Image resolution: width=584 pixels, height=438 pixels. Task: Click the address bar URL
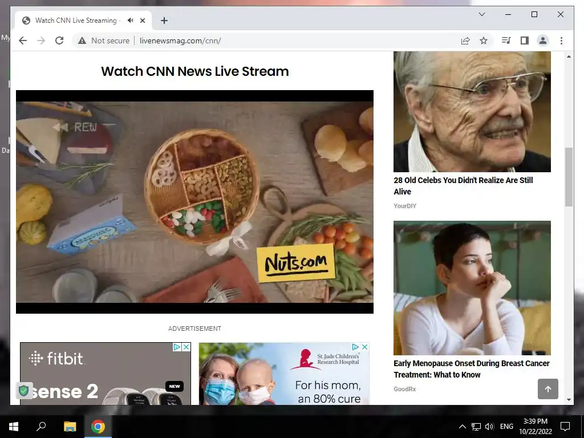[x=180, y=40]
